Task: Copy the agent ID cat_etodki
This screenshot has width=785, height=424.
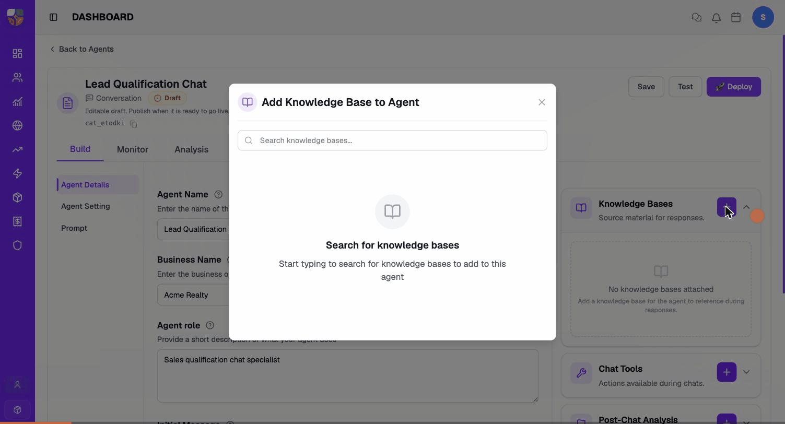Action: [133, 124]
